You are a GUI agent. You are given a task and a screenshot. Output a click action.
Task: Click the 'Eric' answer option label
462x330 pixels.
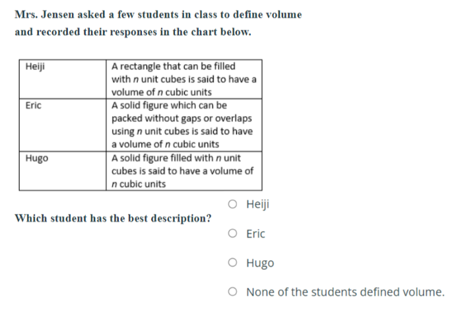click(255, 234)
